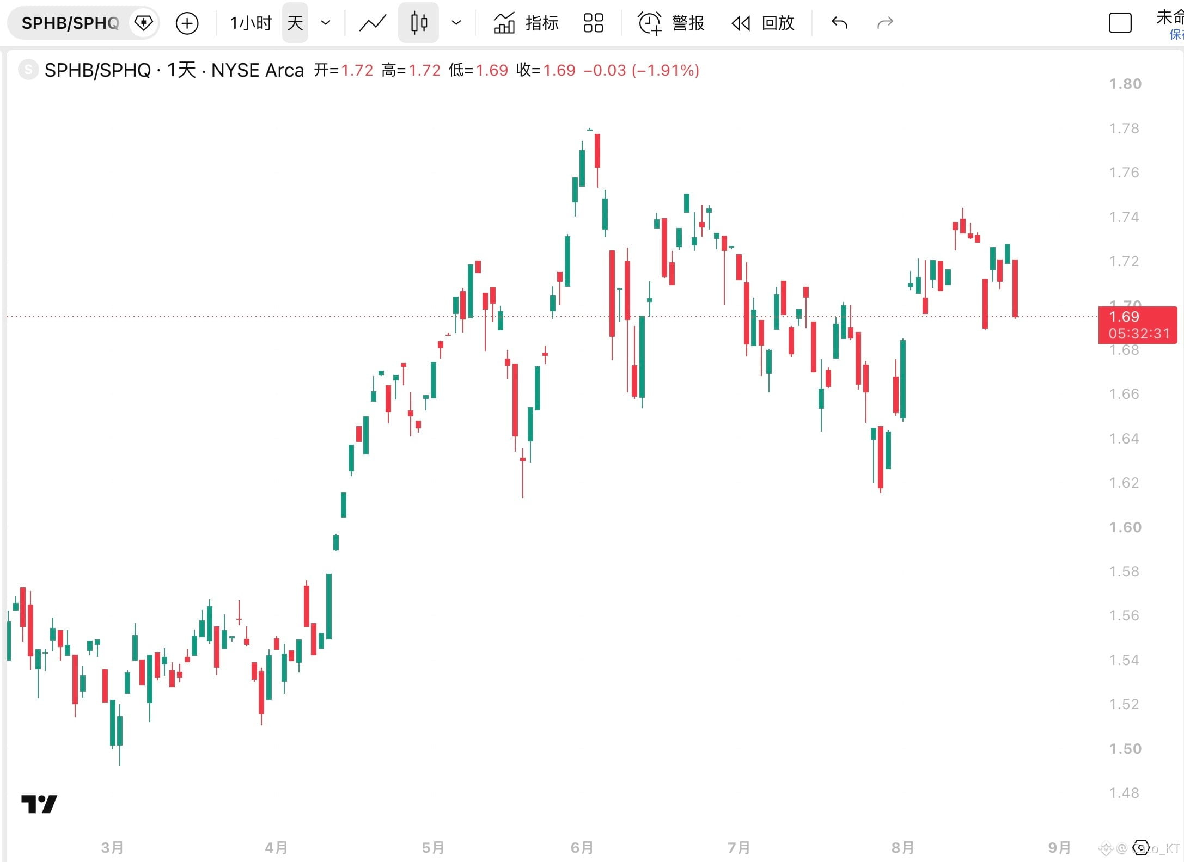Open the layout selection square icon

(1120, 23)
